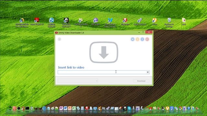Open the flag-shaped file icon on desktop
Image resolution: width=207 pixels, height=116 pixels.
click(x=184, y=22)
